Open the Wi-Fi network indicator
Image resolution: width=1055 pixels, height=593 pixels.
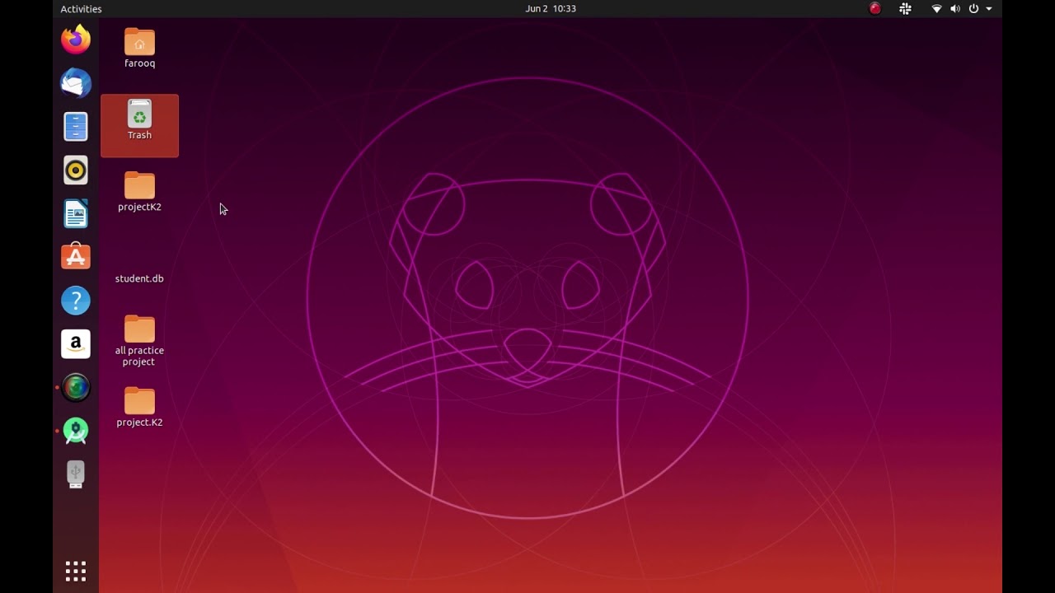click(x=936, y=8)
